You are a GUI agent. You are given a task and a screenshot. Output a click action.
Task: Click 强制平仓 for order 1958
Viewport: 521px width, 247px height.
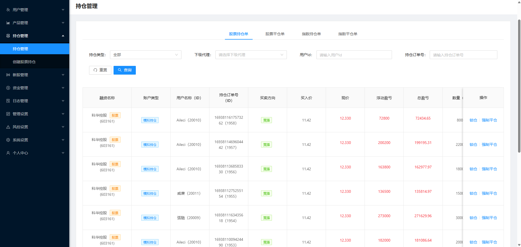pos(489,120)
